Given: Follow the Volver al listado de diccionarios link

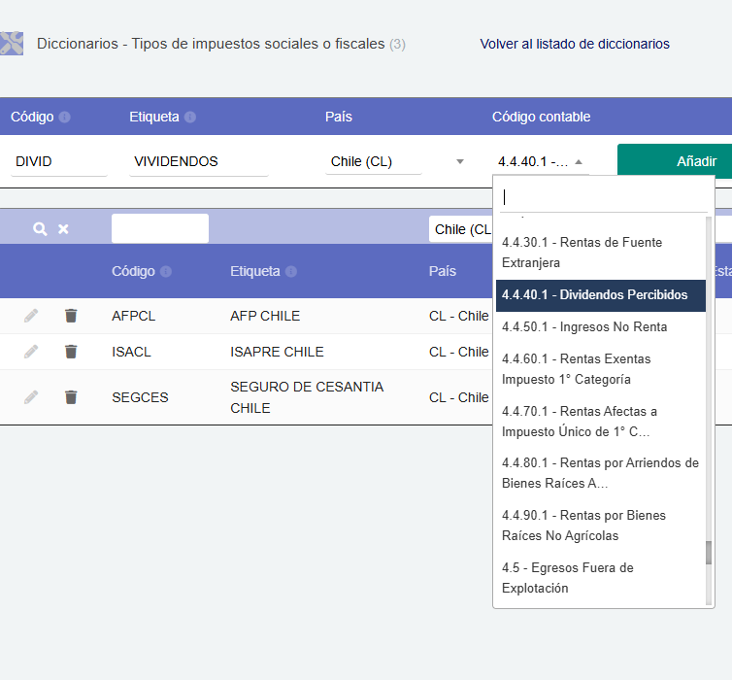Looking at the screenshot, I should (x=575, y=44).
